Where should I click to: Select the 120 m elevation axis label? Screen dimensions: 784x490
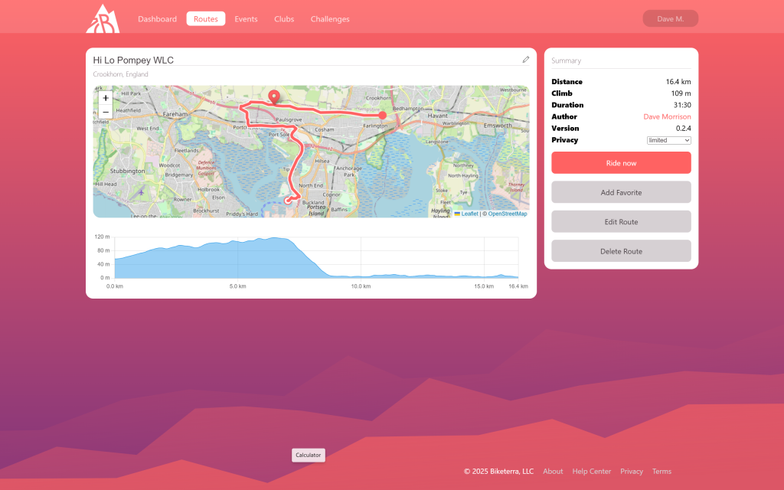102,237
